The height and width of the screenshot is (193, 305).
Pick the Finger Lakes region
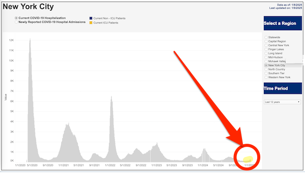(x=266, y=49)
